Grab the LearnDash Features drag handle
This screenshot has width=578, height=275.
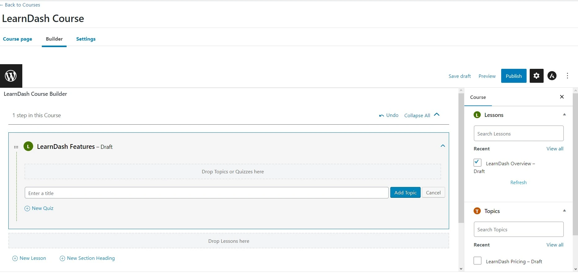[x=16, y=147]
